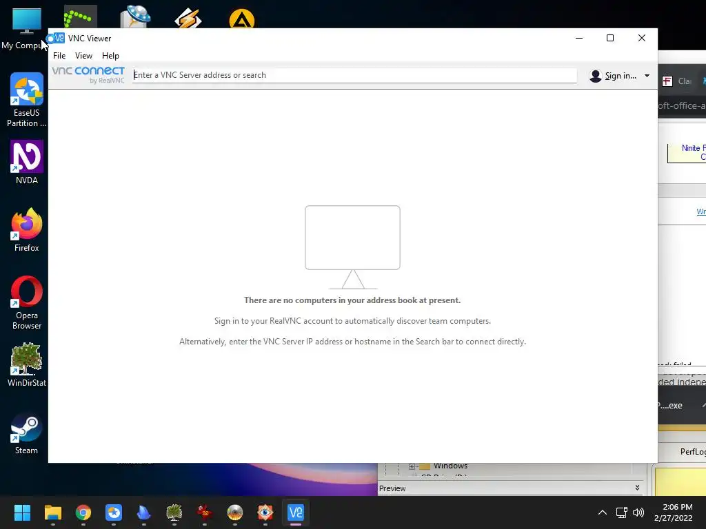706x529 pixels.
Task: Click the blue flame-shaped taskbar icon
Action: 143,512
